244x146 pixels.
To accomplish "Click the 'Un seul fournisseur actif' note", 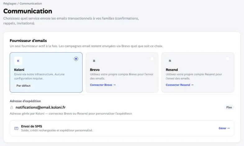I will 86,46.
